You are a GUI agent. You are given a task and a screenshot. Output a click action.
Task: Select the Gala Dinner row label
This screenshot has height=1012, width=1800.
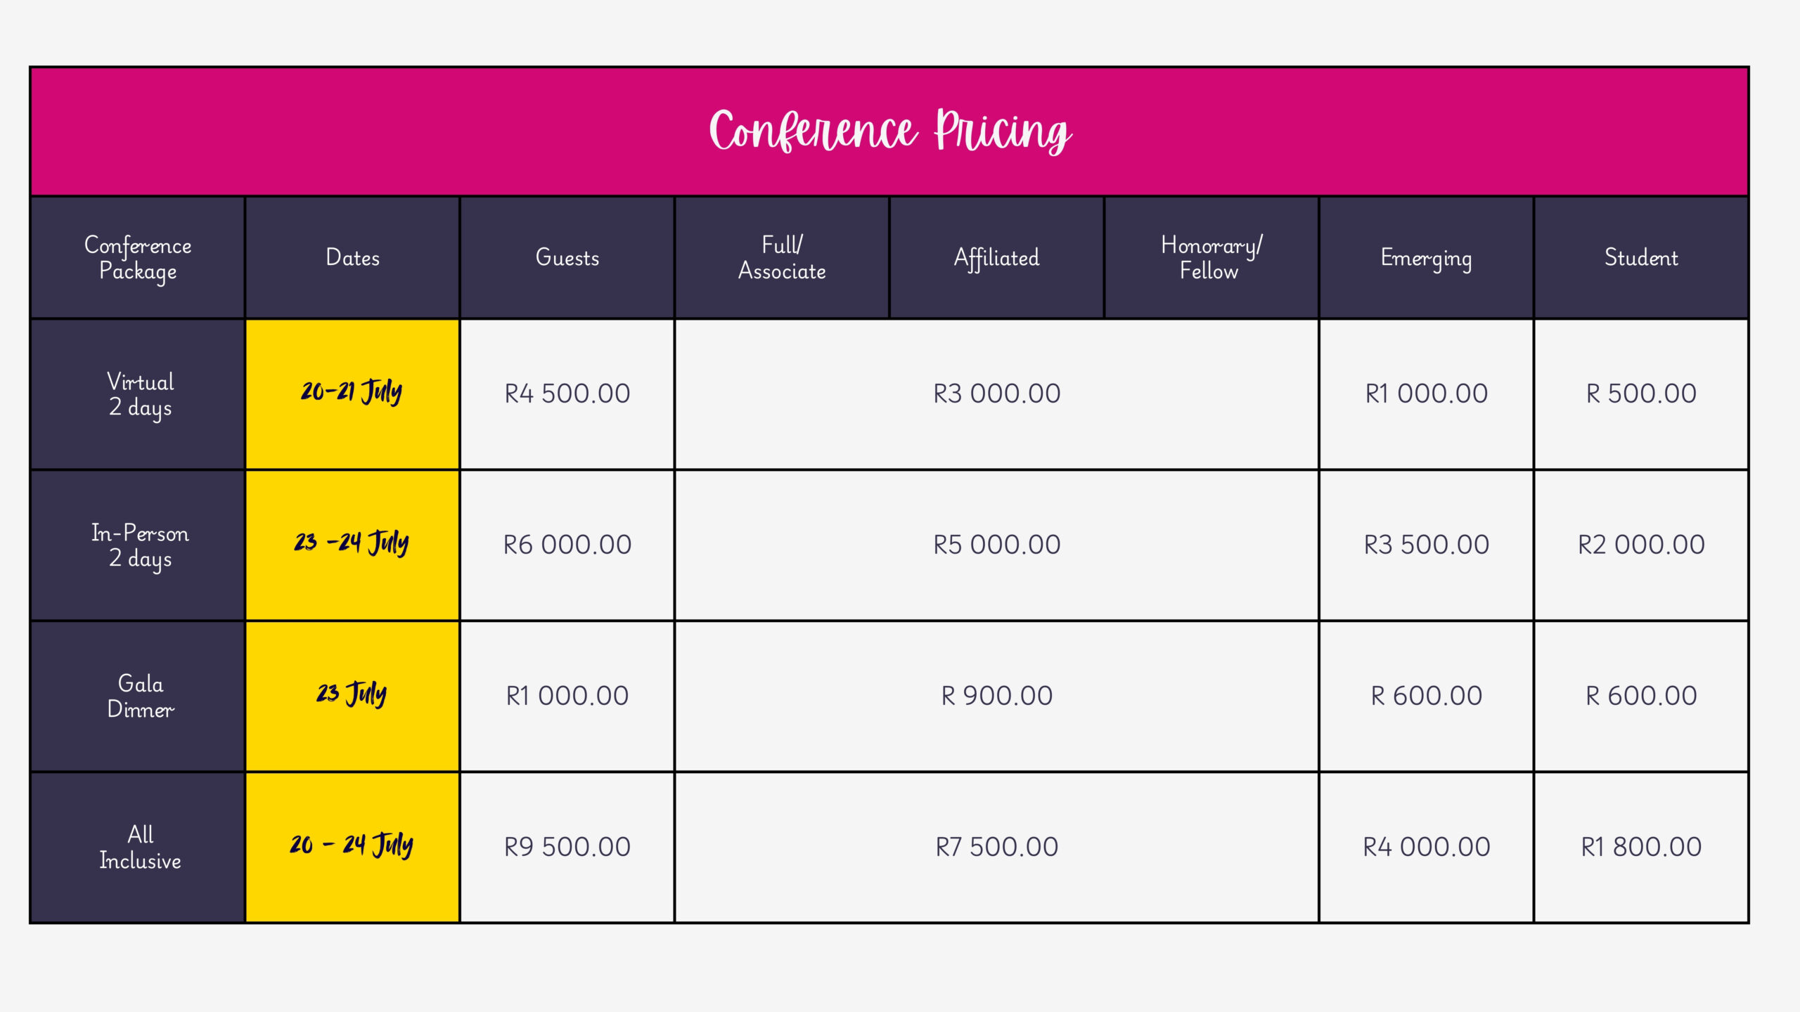point(138,696)
